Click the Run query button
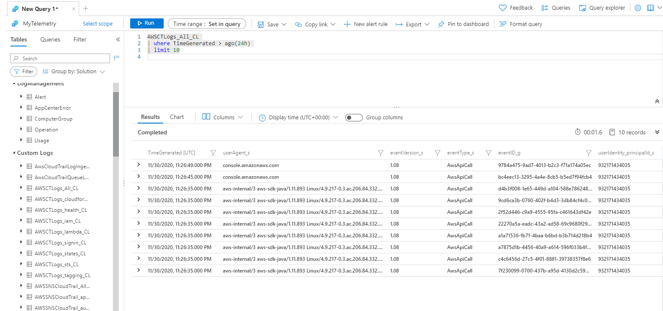The width and height of the screenshot is (663, 311). pos(146,23)
